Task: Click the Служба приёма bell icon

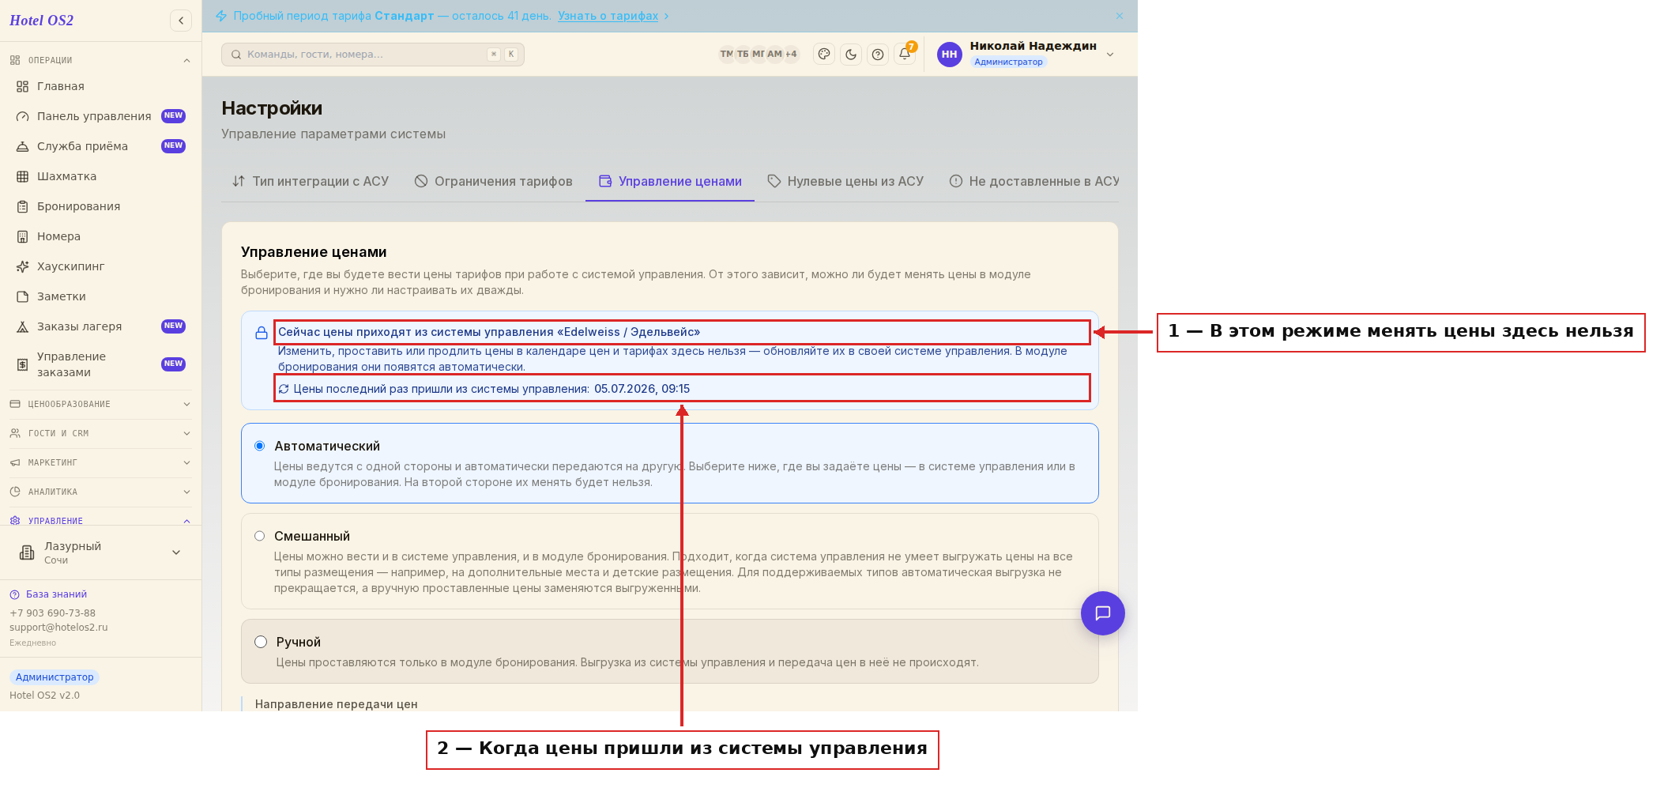Action: [23, 146]
